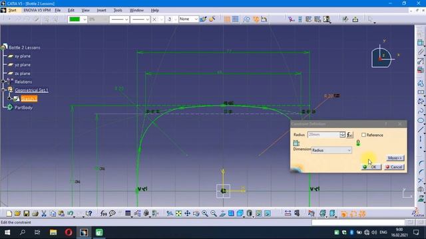Click the Fit All In icon

click(x=178, y=214)
